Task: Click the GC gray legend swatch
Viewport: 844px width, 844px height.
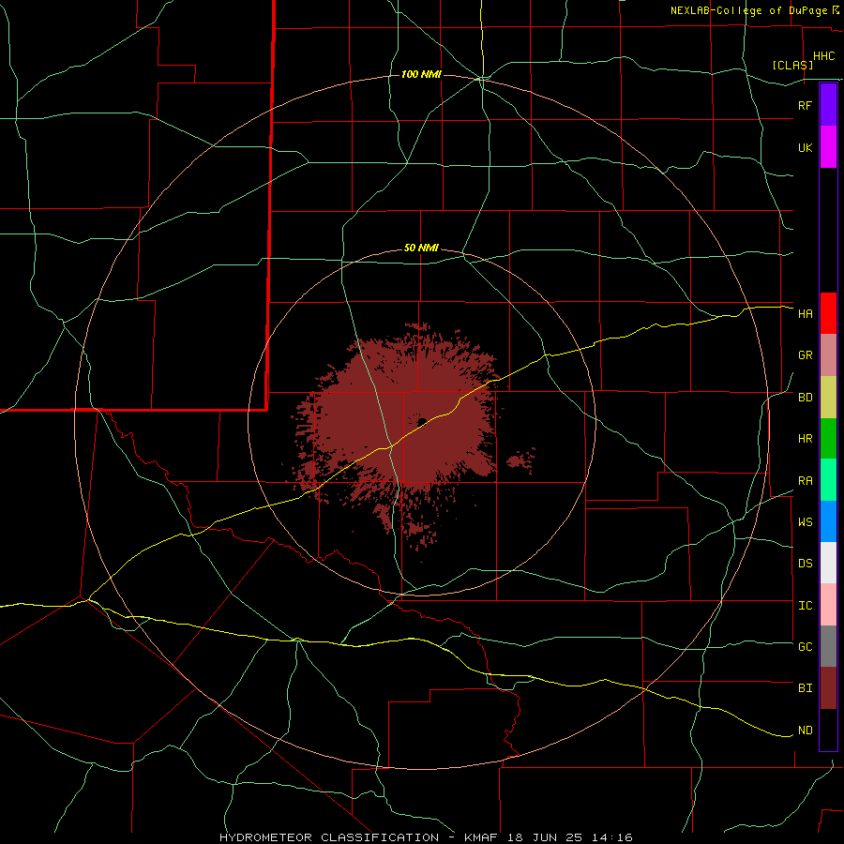Action: pos(828,646)
